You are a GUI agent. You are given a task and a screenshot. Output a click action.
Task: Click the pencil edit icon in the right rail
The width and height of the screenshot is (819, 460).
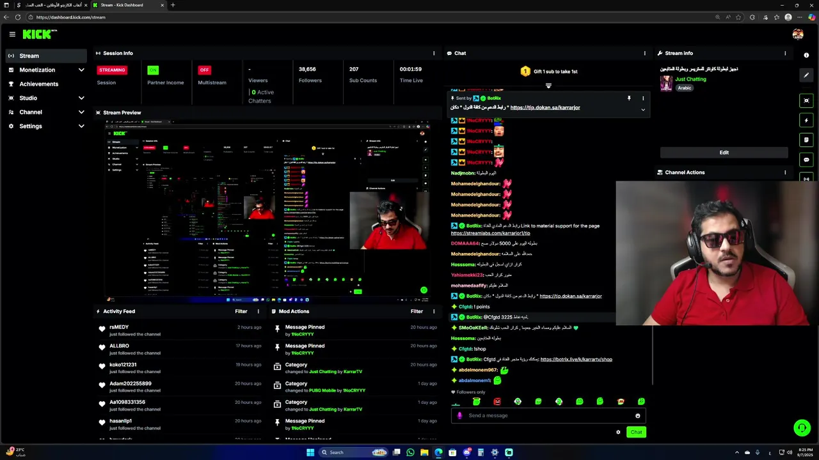[806, 75]
